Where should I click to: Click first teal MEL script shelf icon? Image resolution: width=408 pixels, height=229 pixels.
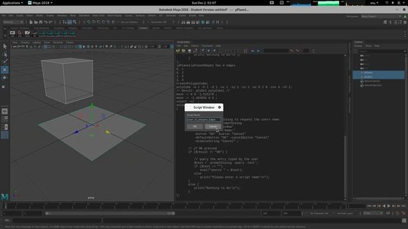[42, 34]
